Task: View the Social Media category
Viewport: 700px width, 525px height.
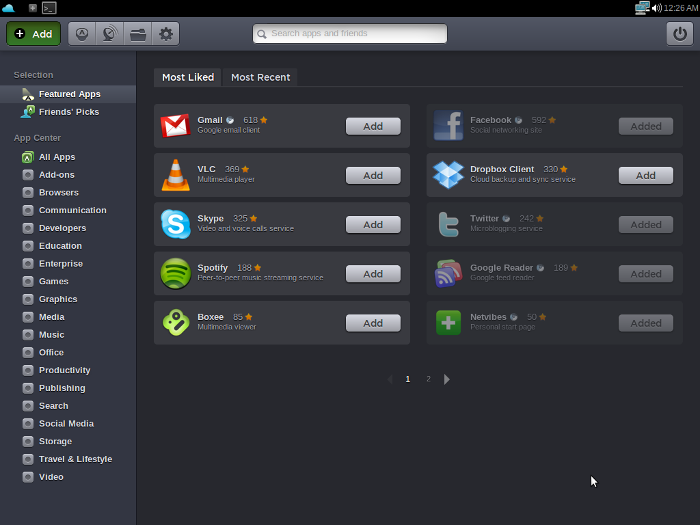Action: 68,424
